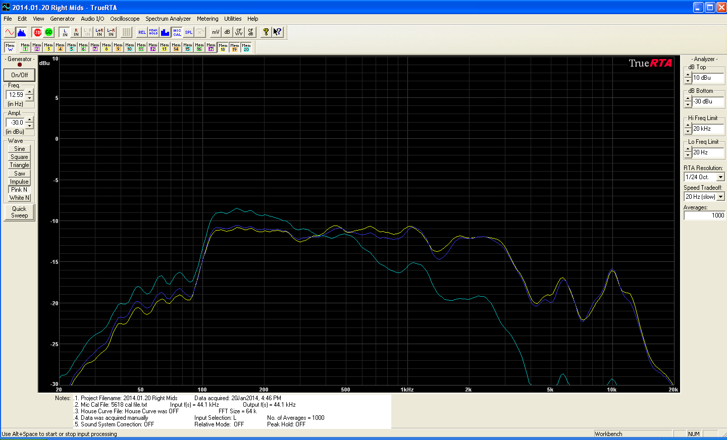
Task: Click the blue bar-graph display icon
Action: pyautogui.click(x=165, y=32)
